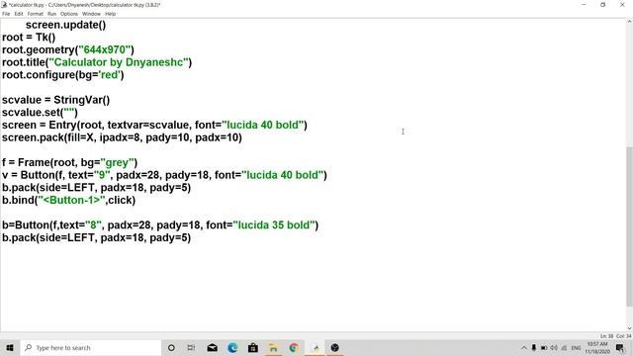This screenshot has height=356, width=633.
Task: Click the IDLE Python icon in title bar
Action: [x=4, y=4]
